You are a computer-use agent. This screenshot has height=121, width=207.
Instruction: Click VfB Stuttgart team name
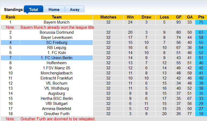point(57,104)
